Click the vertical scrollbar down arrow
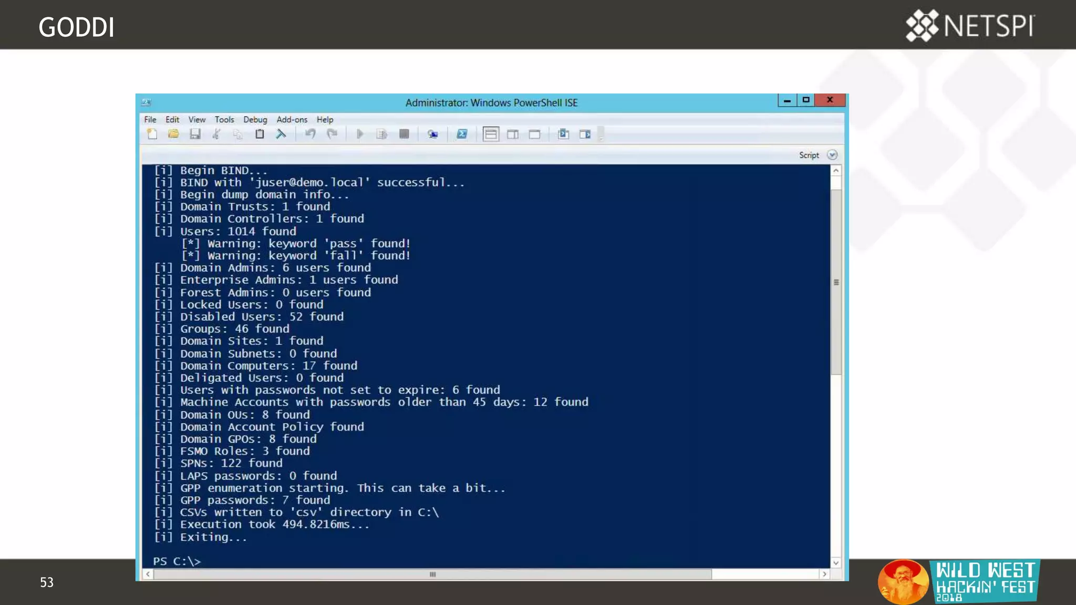The height and width of the screenshot is (605, 1076). pos(836,562)
